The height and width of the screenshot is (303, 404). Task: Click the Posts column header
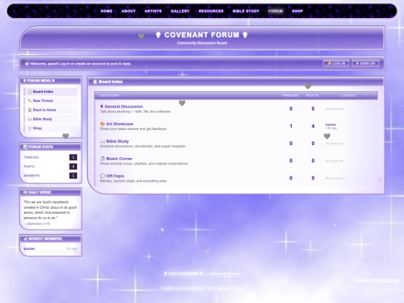pyautogui.click(x=312, y=95)
